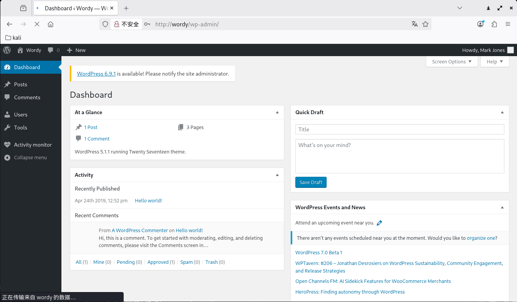Screen dimensions: 517x302
Task: Stop page loading with the X button
Action: click(37, 24)
